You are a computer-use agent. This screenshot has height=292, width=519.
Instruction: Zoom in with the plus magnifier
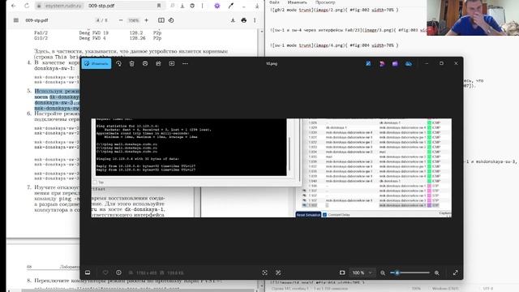coord(437,273)
